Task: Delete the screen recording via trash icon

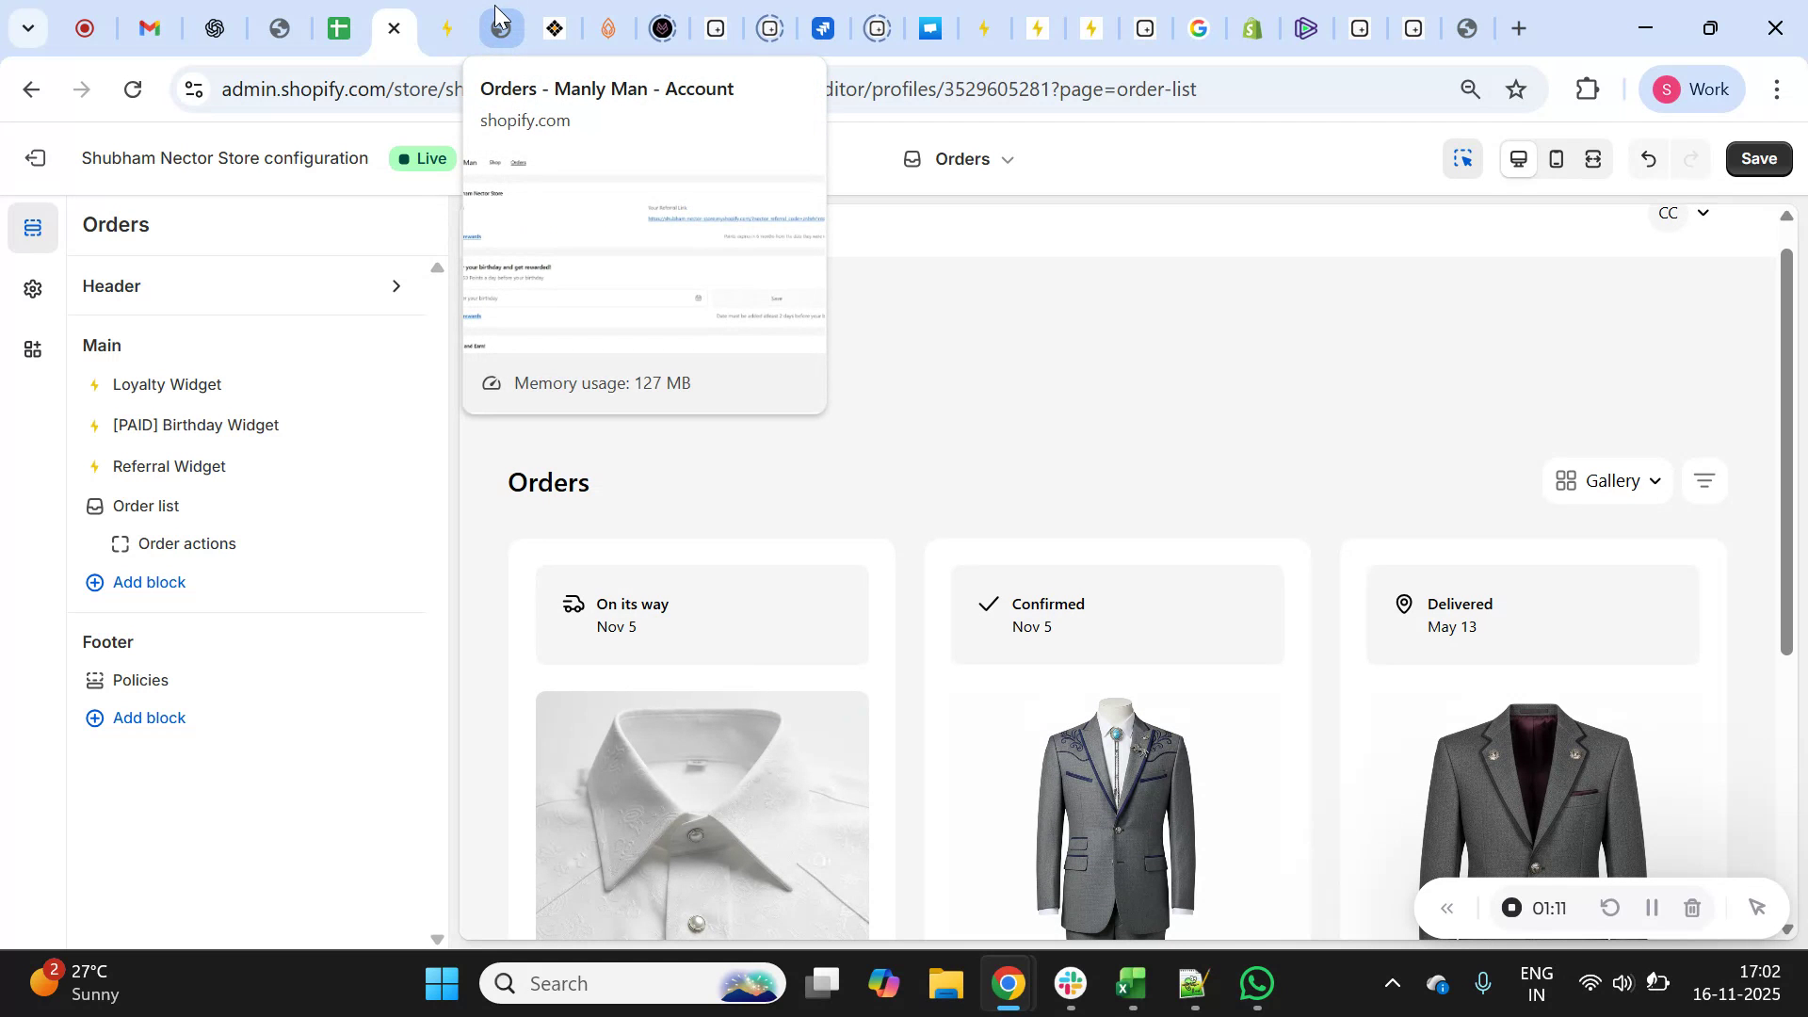Action: coord(1692,907)
